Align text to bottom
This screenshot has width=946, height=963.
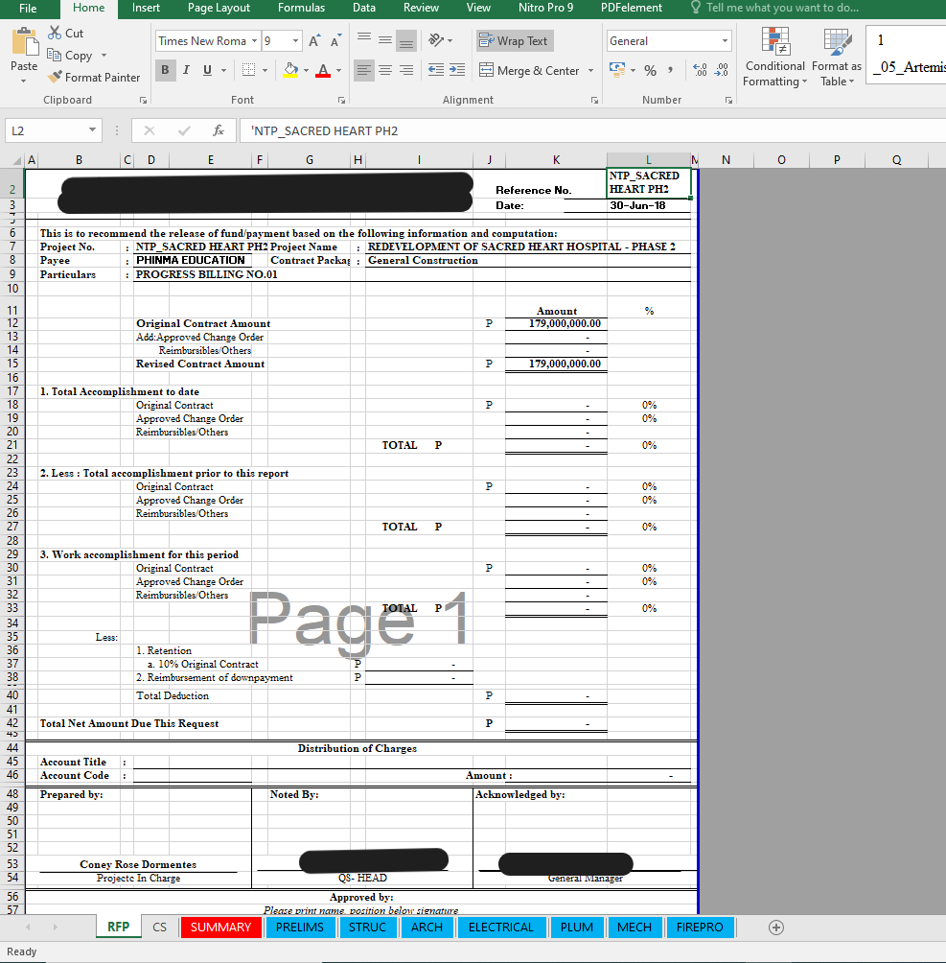(405, 40)
